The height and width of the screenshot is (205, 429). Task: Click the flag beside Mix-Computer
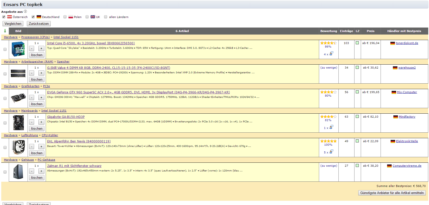(x=394, y=92)
